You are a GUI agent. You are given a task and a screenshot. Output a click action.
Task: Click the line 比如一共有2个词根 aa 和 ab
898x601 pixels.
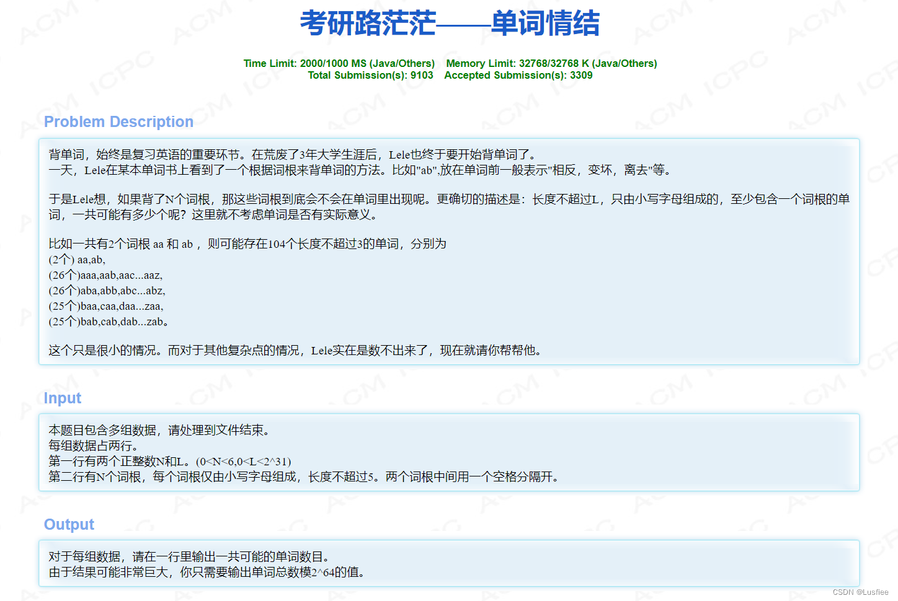click(x=247, y=243)
